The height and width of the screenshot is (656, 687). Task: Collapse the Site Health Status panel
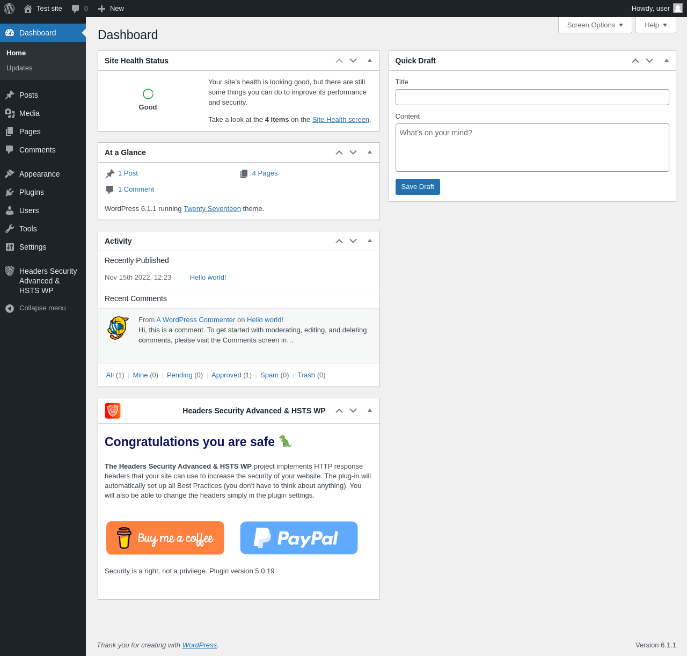370,61
